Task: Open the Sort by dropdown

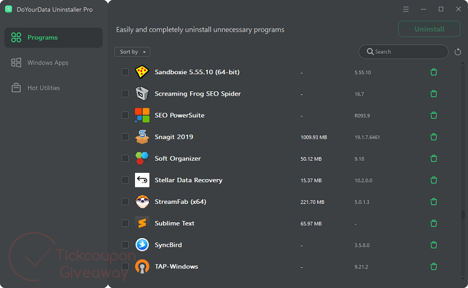Action: [132, 52]
